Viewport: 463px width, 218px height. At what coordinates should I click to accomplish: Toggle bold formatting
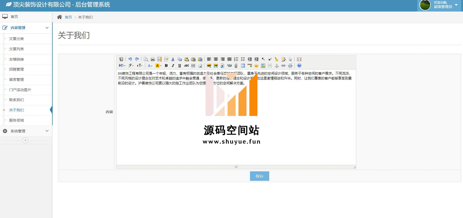pyautogui.click(x=166, y=66)
